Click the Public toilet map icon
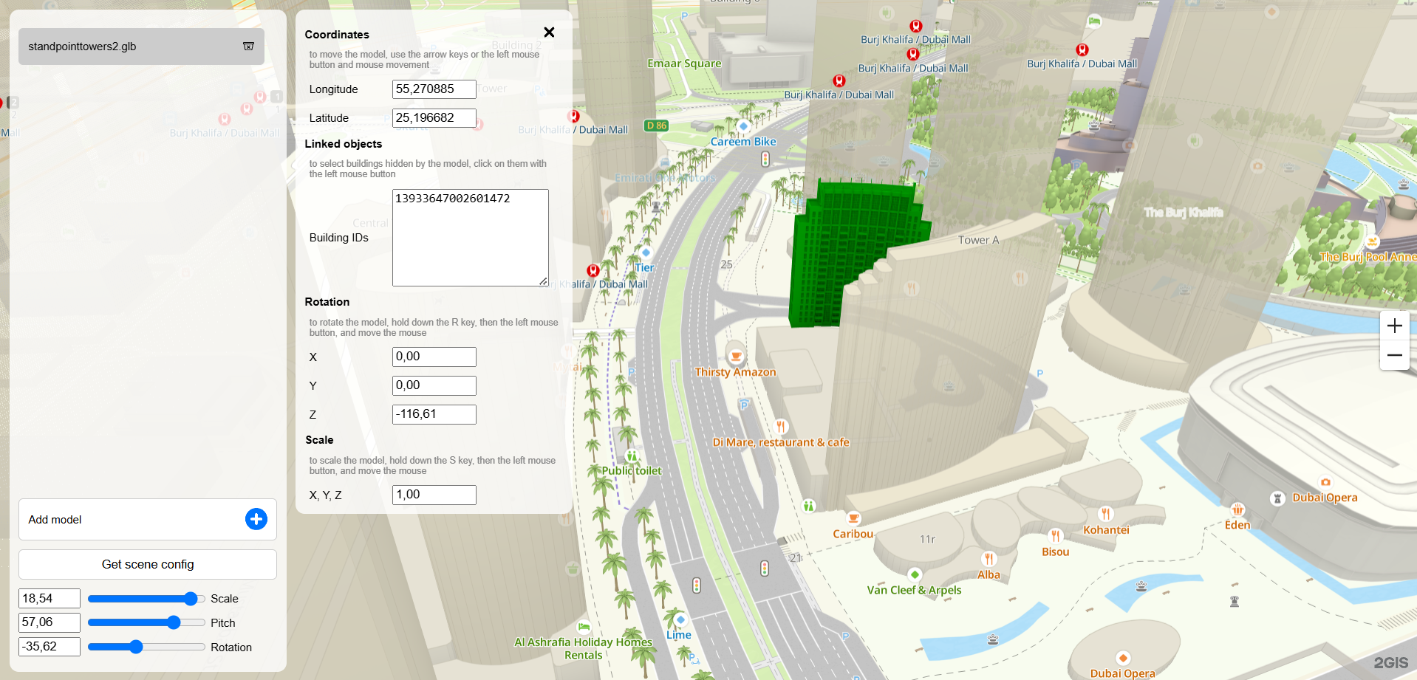The image size is (1417, 680). click(632, 456)
